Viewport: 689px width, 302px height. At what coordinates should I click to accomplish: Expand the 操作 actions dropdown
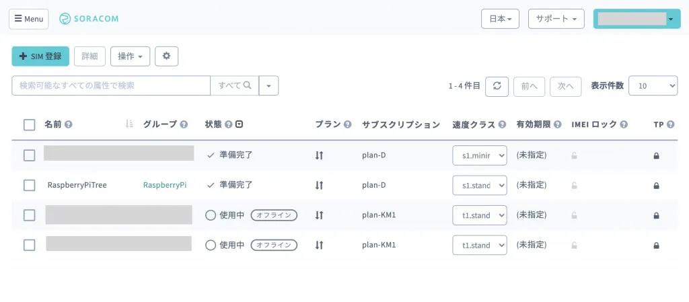pos(130,56)
